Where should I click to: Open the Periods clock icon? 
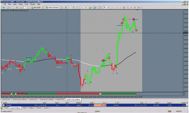pos(94,8)
